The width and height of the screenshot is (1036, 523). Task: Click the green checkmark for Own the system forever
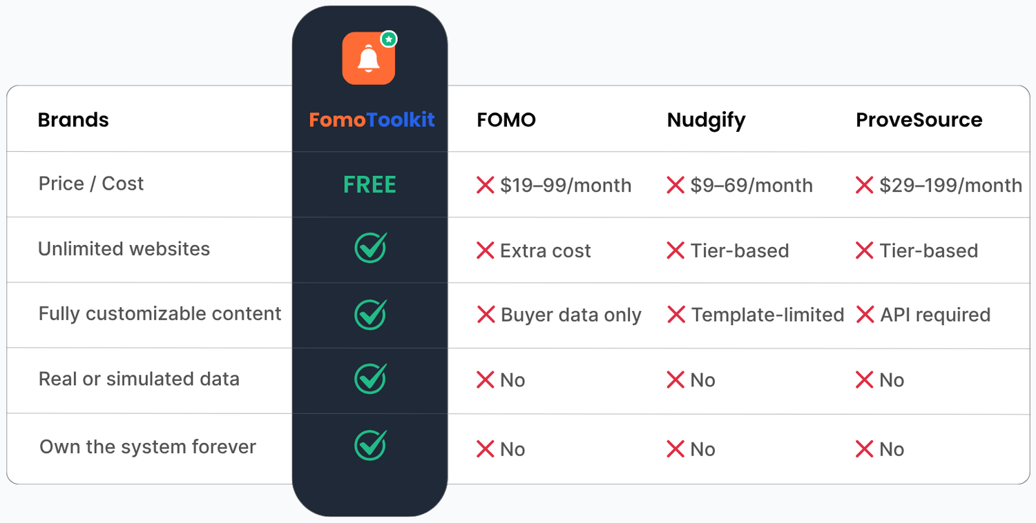[370, 445]
